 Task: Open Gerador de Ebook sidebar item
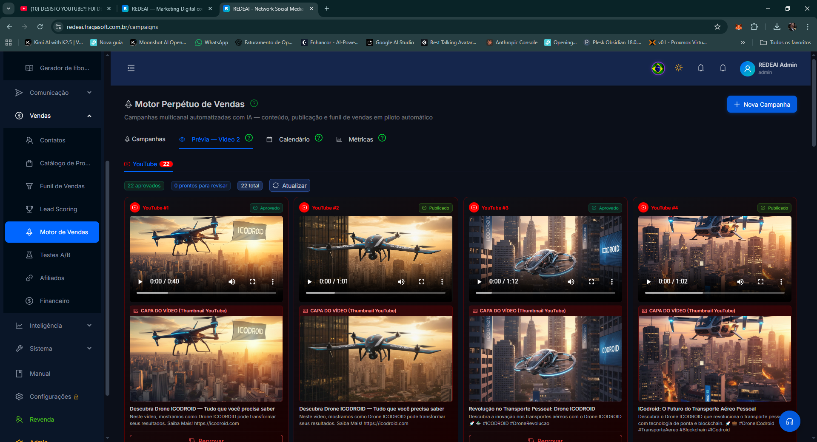[52, 68]
